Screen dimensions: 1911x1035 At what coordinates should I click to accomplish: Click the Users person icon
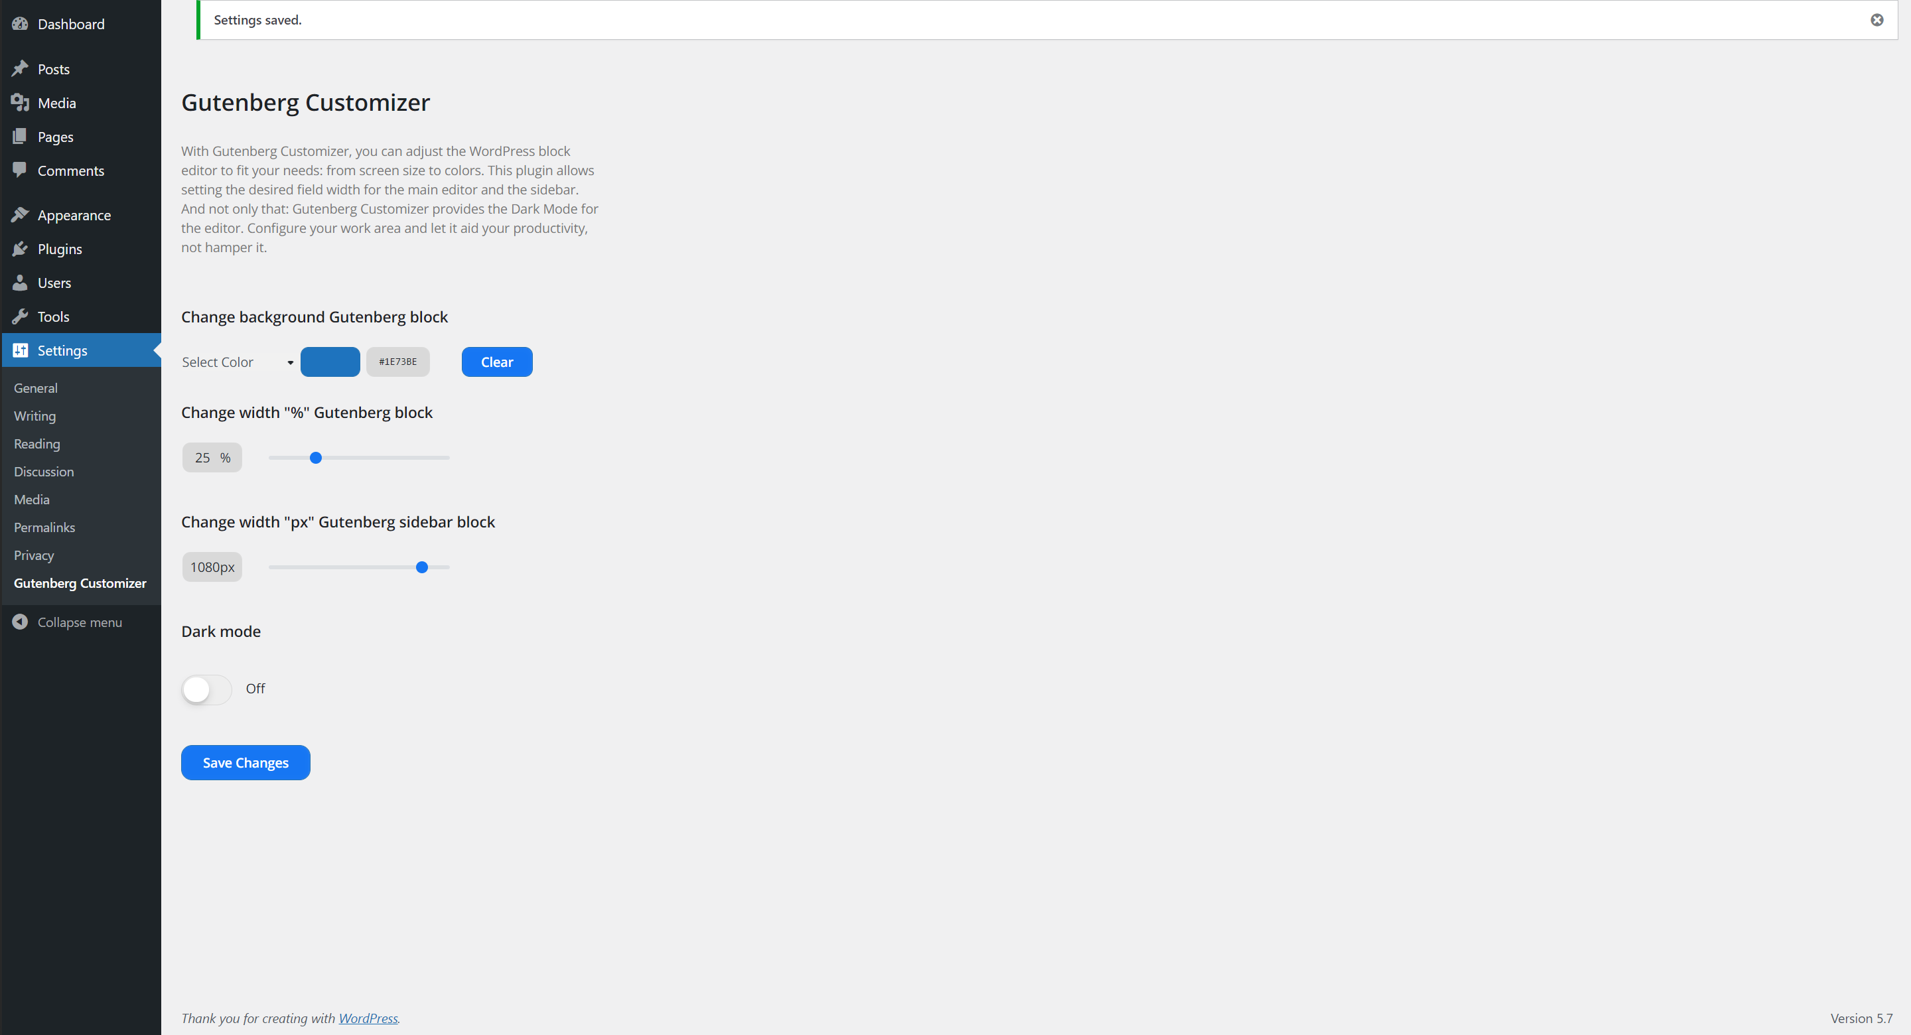20,283
